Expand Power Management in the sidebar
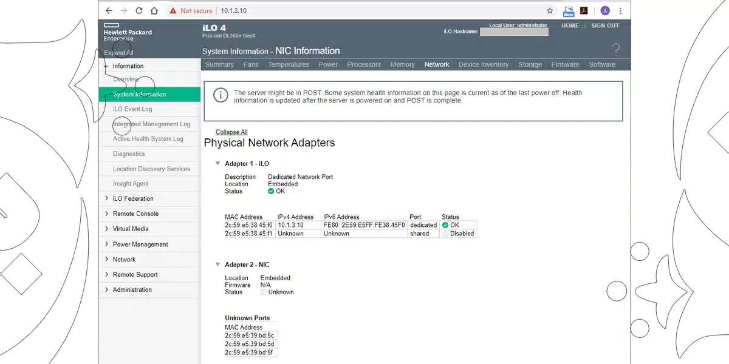 [140, 244]
